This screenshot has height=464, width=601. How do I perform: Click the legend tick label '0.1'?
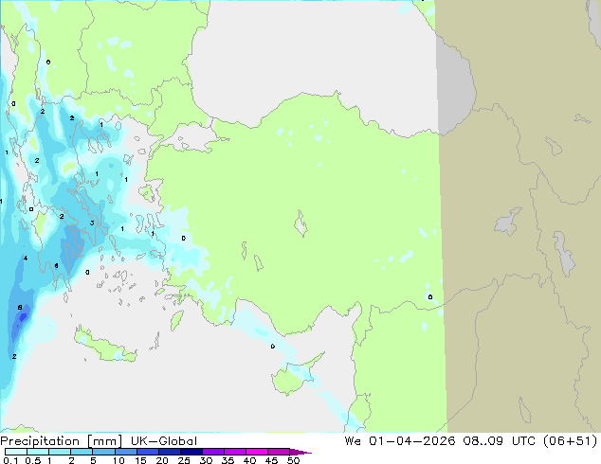tap(10, 460)
